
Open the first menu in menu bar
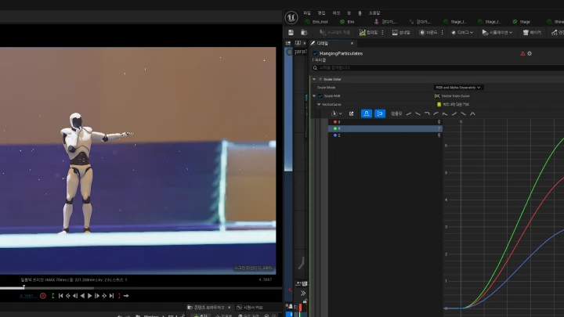click(306, 13)
